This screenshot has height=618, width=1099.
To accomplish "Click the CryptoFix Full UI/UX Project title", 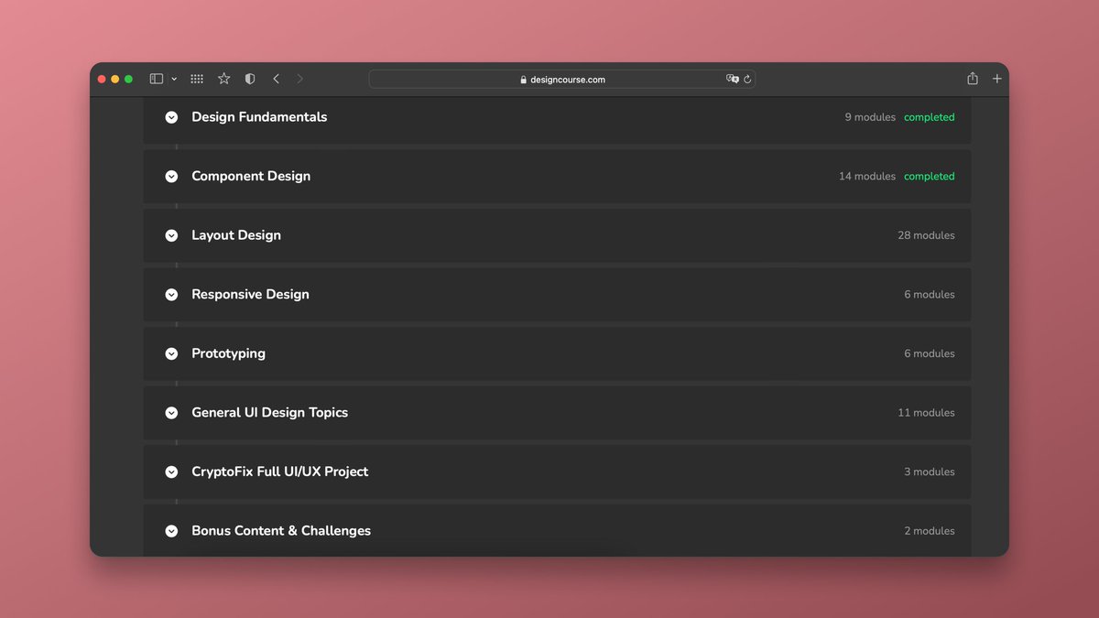I will [x=280, y=472].
